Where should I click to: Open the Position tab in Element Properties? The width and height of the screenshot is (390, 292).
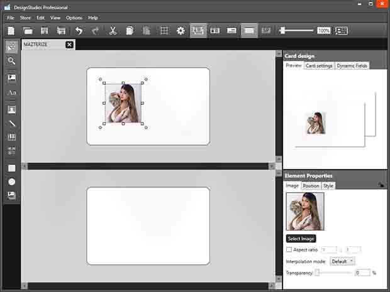point(311,186)
